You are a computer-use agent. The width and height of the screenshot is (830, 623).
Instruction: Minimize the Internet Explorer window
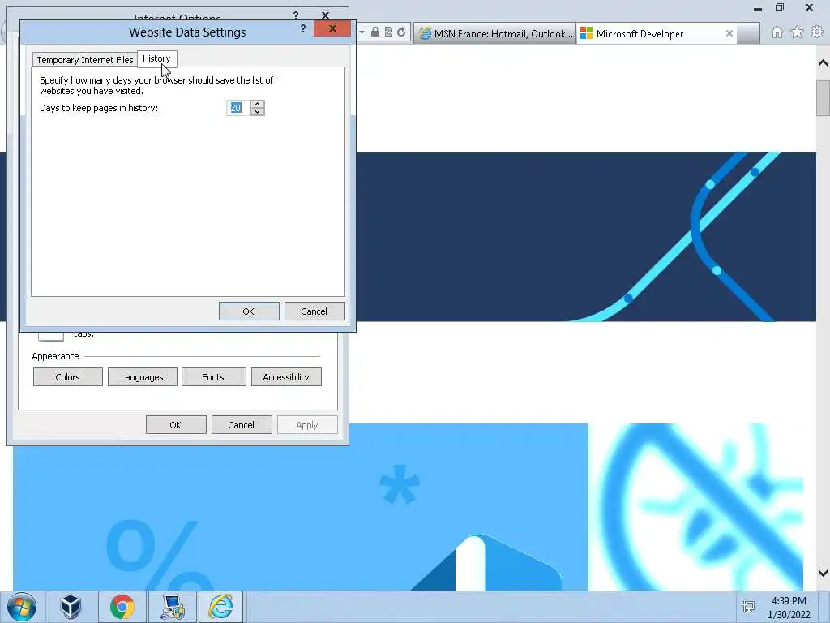tap(758, 8)
